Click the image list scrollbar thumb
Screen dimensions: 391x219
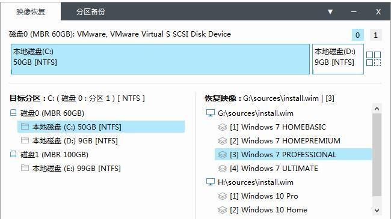377,155
